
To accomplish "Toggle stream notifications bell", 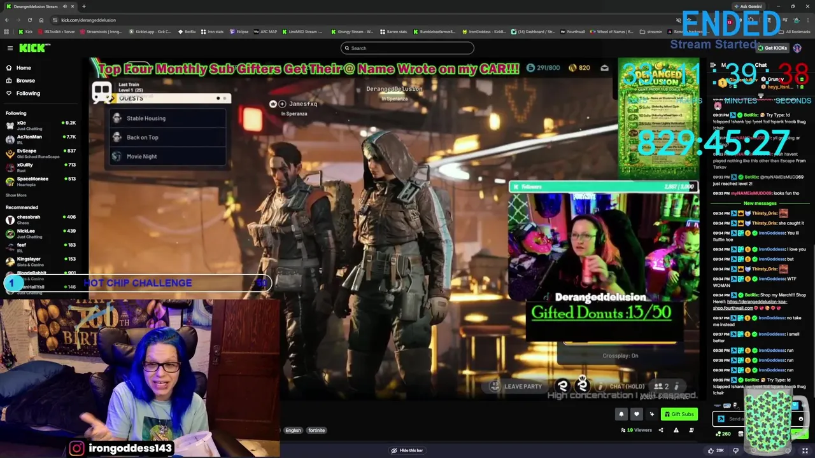I will (621, 414).
